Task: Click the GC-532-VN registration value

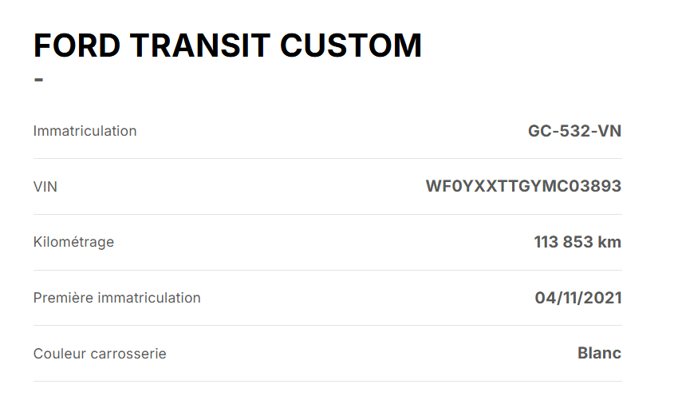Action: point(574,131)
